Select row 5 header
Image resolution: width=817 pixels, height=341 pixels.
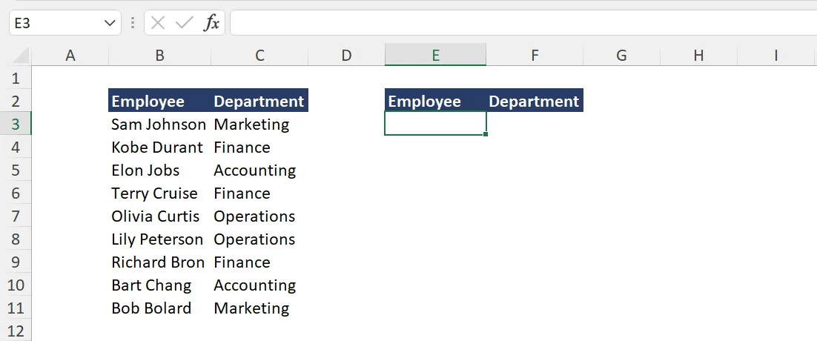coord(16,170)
